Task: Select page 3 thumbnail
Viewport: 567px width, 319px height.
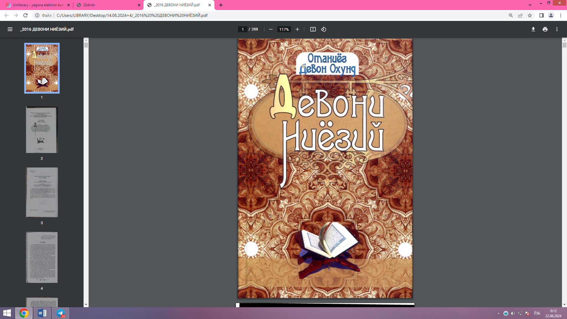Action: [42, 192]
